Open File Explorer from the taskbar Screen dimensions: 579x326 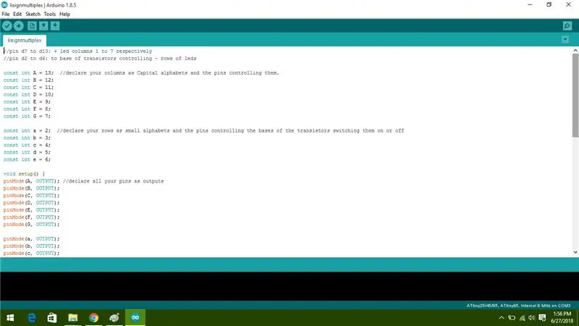coord(73,318)
